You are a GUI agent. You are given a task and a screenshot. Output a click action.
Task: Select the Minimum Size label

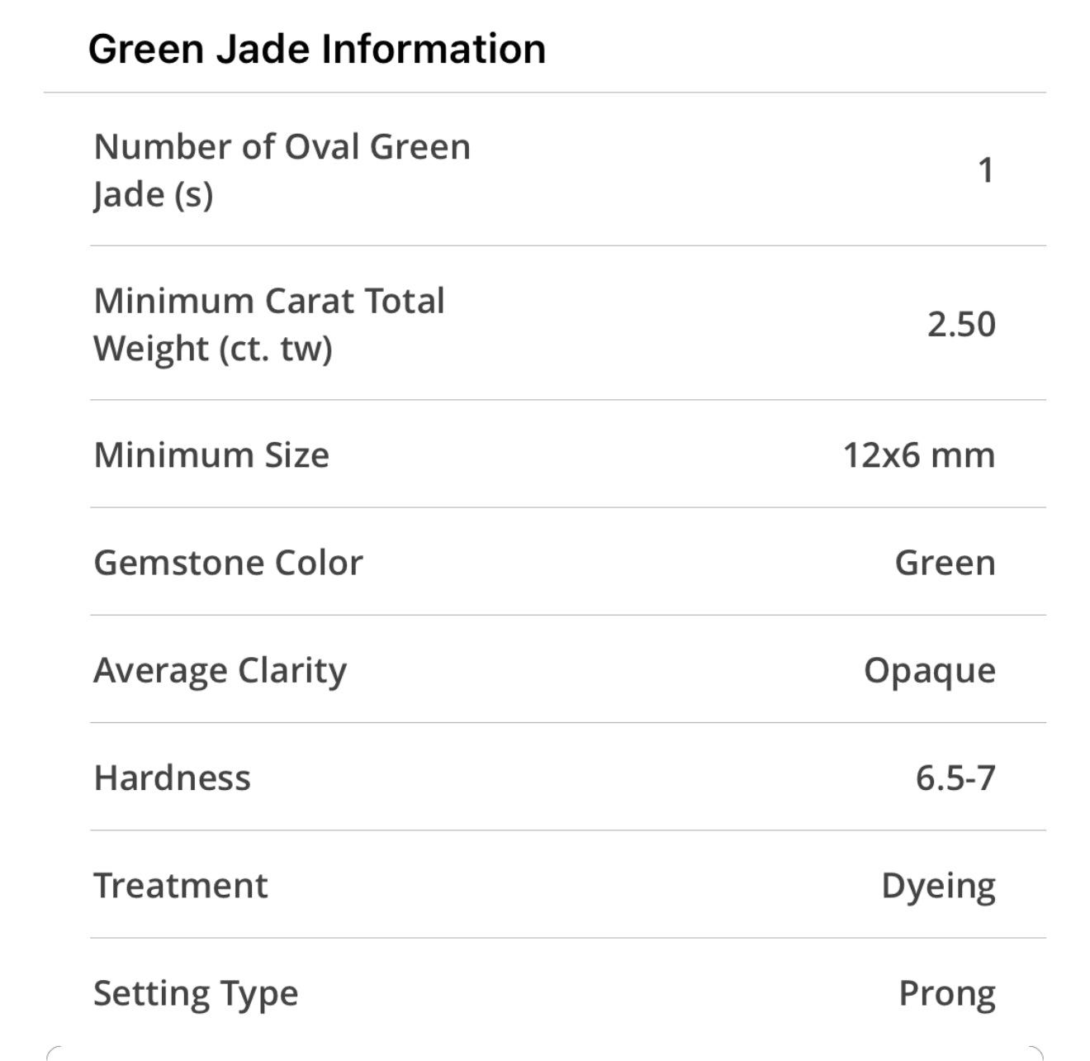point(211,454)
